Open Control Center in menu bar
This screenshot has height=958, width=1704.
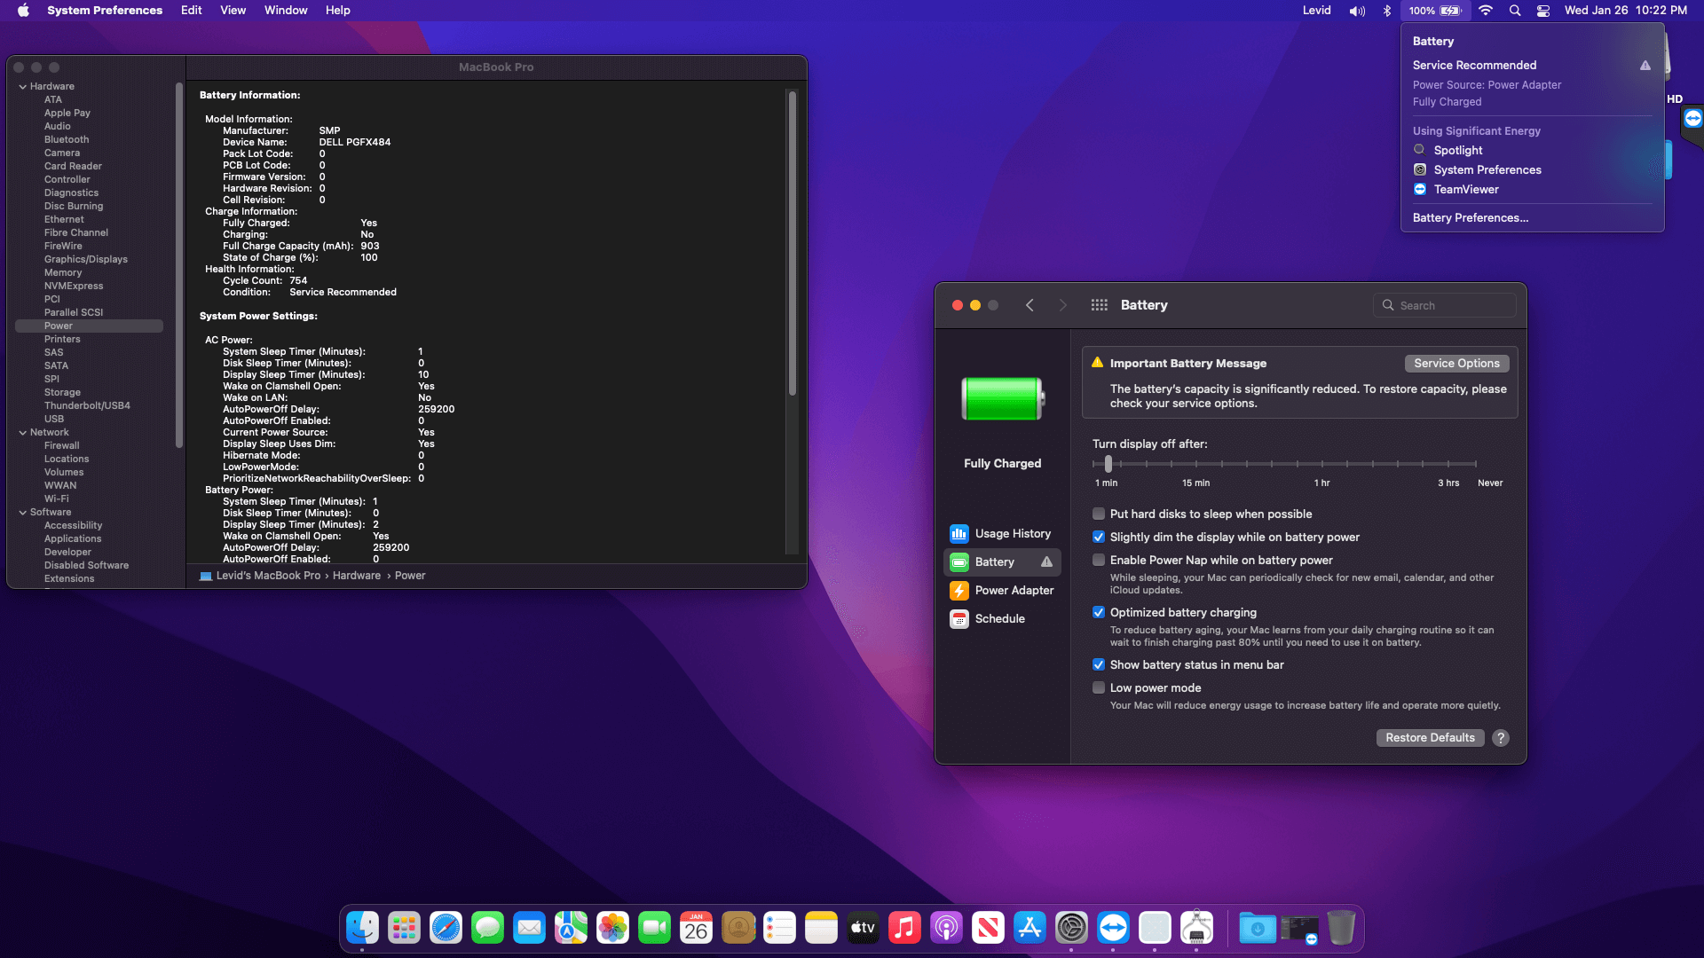[1543, 11]
